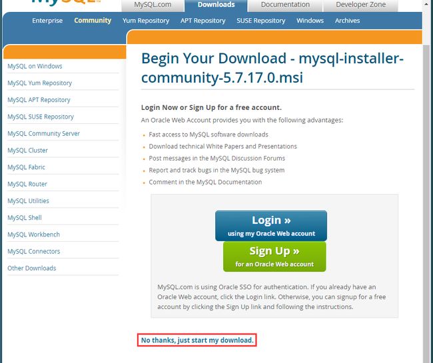433x363 pixels.
Task: Open MySQL SUSE Repository sidebar link
Action: pos(41,117)
